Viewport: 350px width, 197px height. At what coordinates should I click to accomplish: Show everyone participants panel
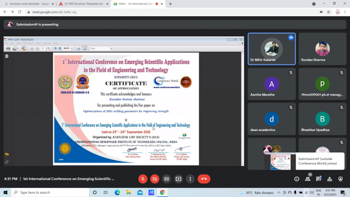(308, 179)
